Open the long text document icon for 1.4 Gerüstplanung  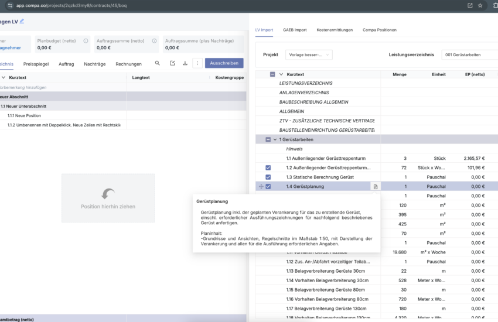coord(376,187)
